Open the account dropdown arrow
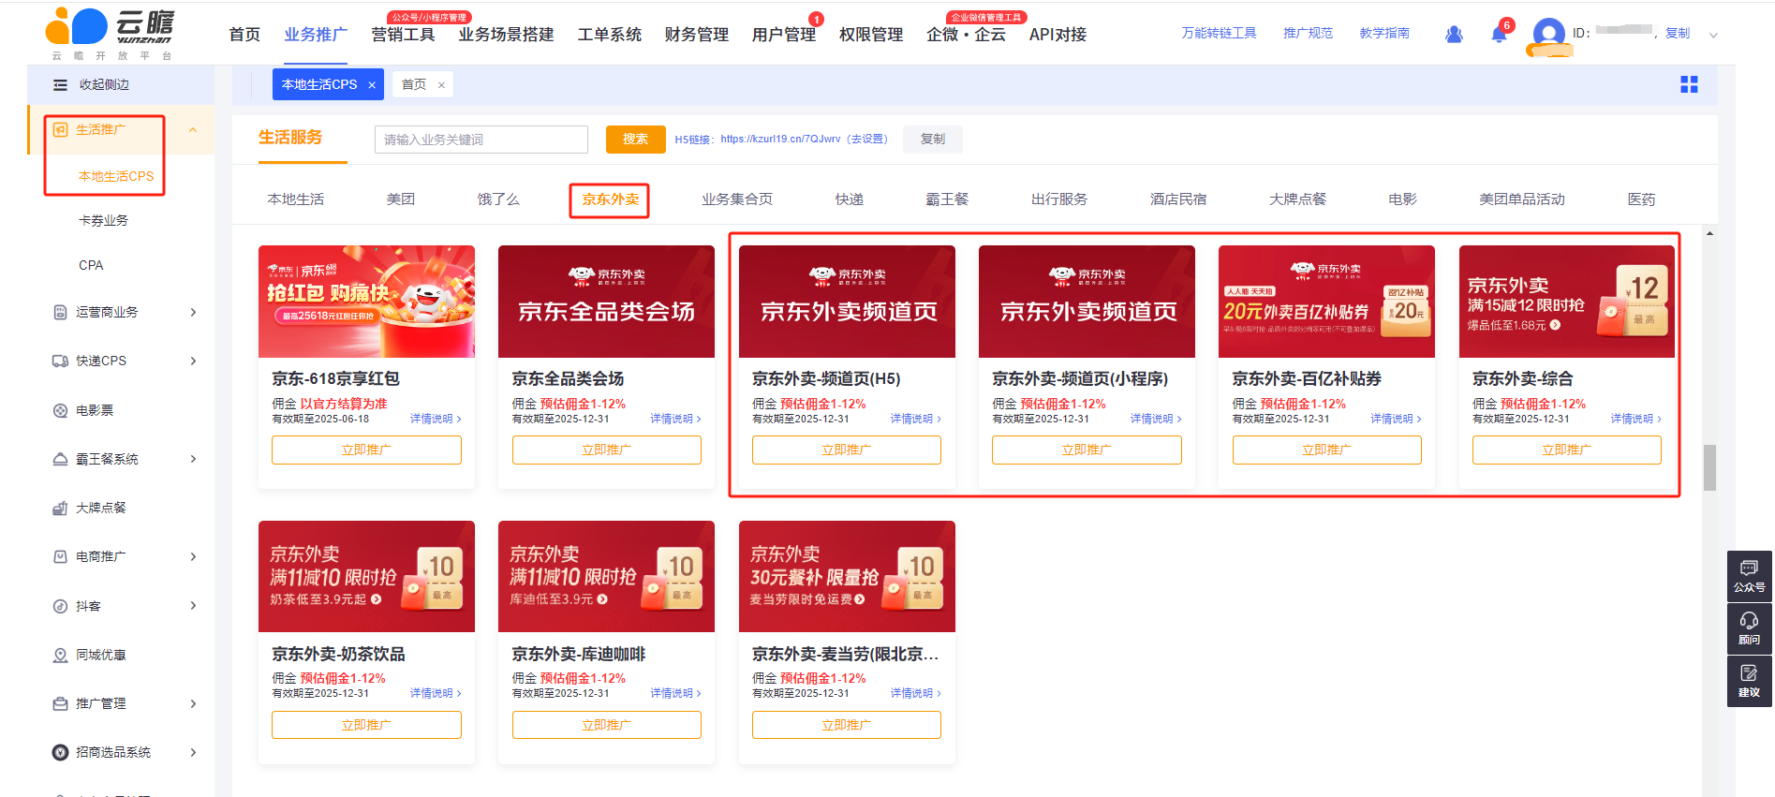 point(1713,36)
